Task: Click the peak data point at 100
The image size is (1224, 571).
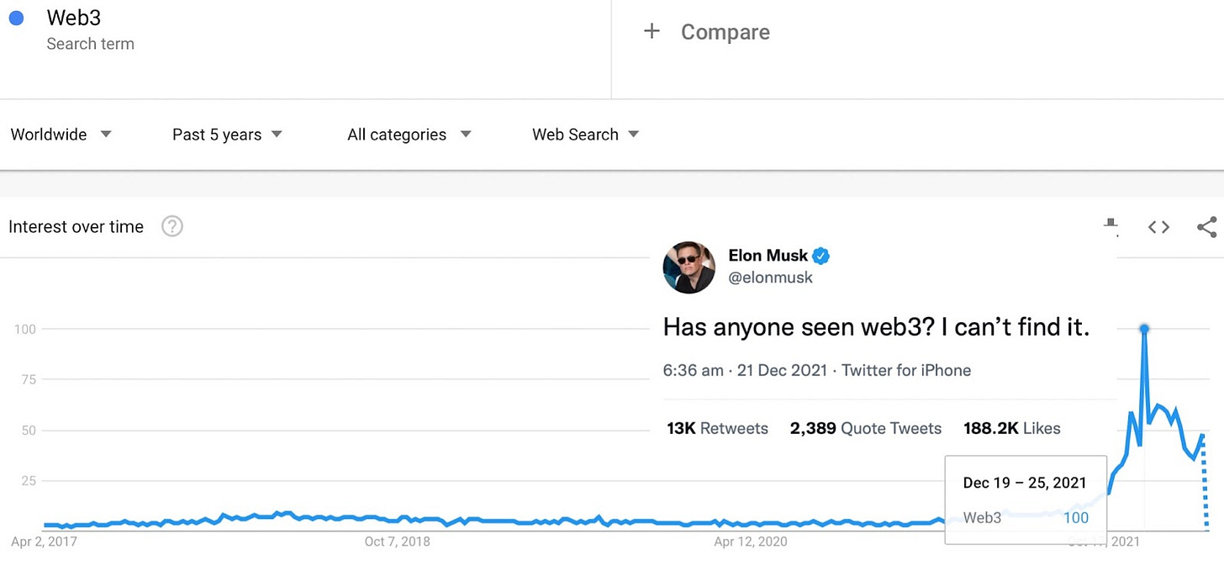Action: point(1144,329)
